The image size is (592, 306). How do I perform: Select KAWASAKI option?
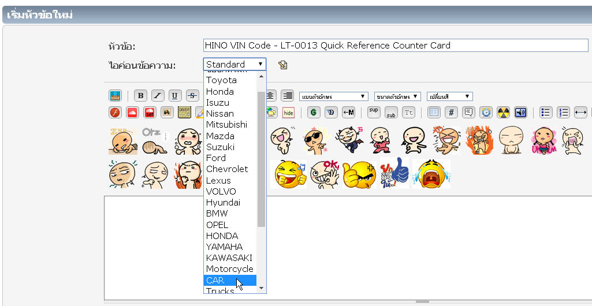(x=230, y=258)
